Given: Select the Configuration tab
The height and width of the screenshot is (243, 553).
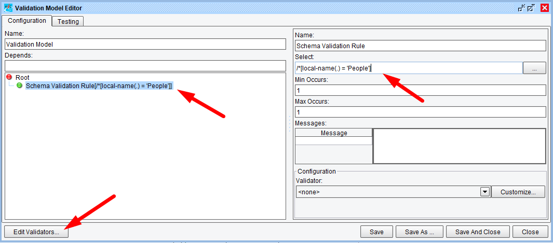Looking at the screenshot, I should [26, 21].
